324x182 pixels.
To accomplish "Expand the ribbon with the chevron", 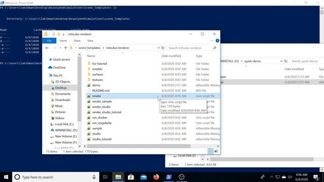I will click(x=212, y=40).
